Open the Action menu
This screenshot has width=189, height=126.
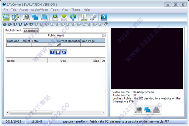[x=24, y=10]
